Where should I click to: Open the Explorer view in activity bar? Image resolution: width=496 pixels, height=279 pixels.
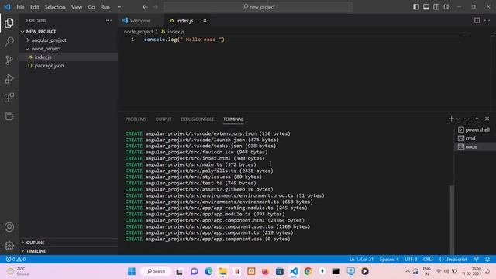click(9, 22)
